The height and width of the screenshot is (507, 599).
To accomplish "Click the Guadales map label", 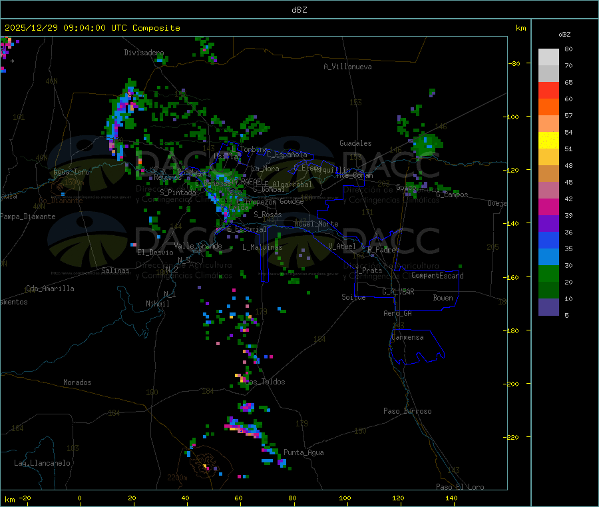I will click(x=355, y=143).
